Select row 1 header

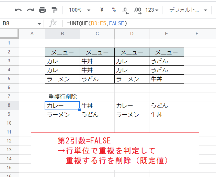pyautogui.click(x=9, y=43)
